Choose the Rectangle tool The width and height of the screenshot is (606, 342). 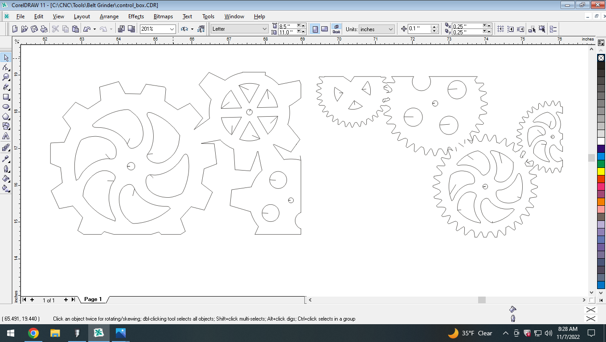point(6,97)
